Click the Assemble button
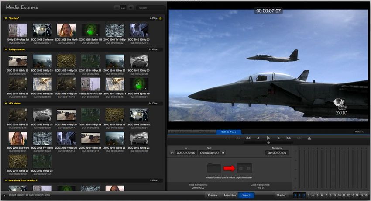 pyautogui.click(x=229, y=195)
